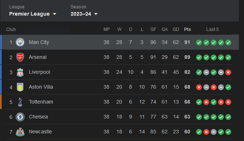Click the Chelsea club crest
The image size is (244, 141).
pyautogui.click(x=20, y=117)
